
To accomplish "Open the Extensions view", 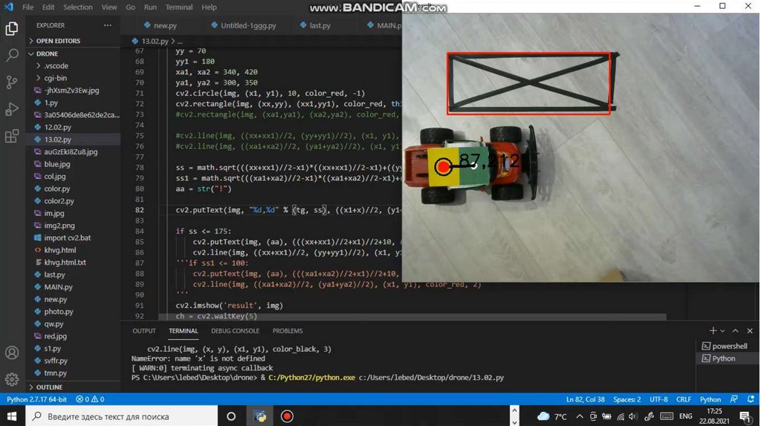I will 12,137.
